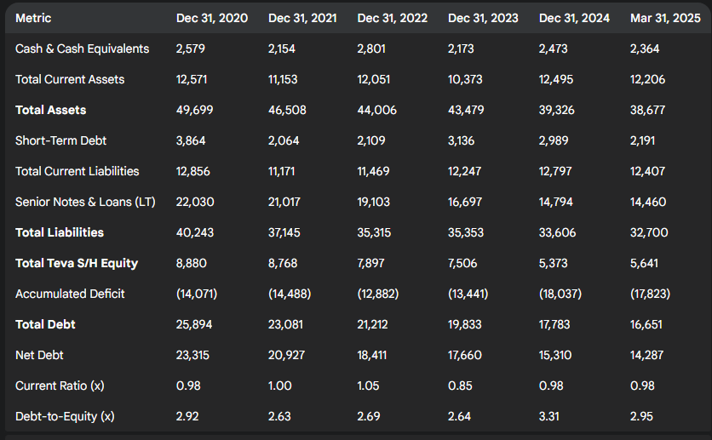Select the Dec 31, 2023 column header
This screenshot has height=440, width=712.
coord(483,18)
